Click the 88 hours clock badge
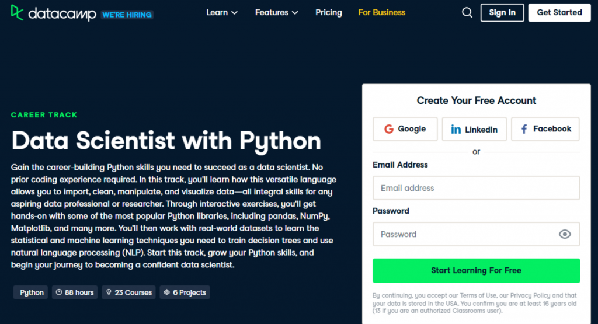 tap(75, 292)
